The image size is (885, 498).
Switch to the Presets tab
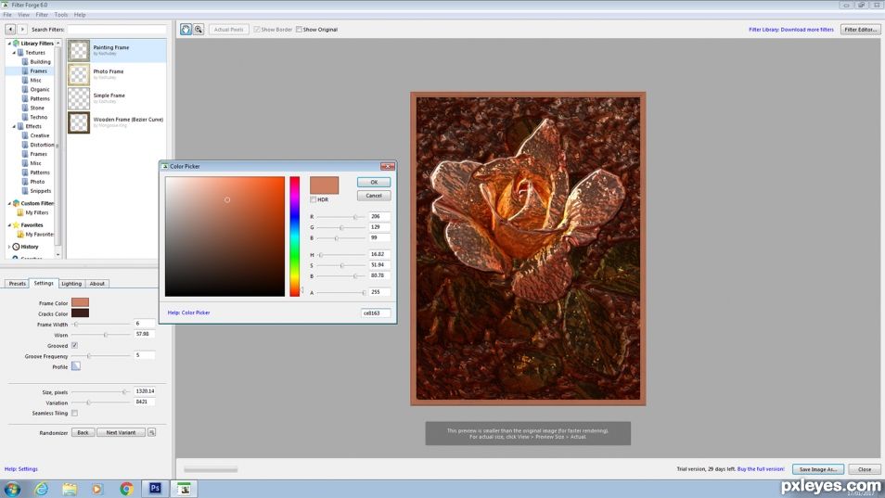click(x=17, y=283)
